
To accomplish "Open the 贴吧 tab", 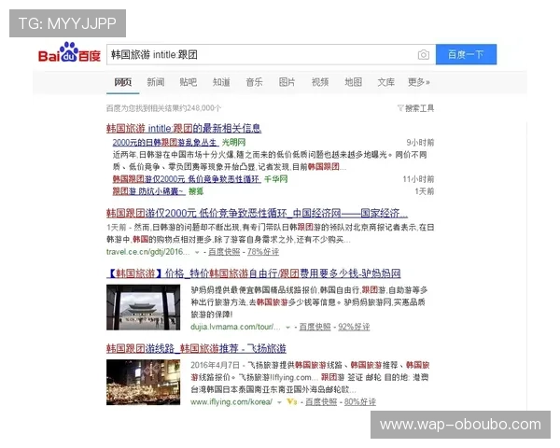I will [x=189, y=82].
